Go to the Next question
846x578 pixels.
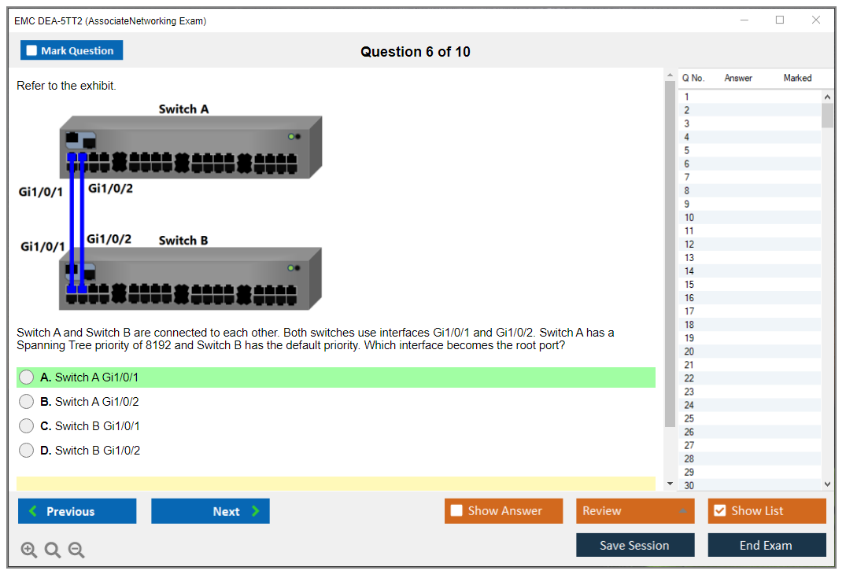[210, 511]
